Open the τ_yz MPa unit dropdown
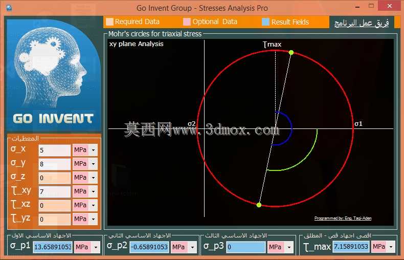Viewport: 404px width, 260px height. pyautogui.click(x=93, y=219)
